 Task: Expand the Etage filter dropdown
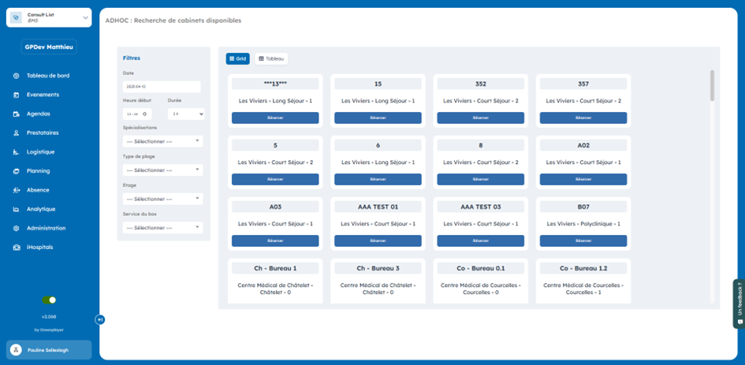point(162,199)
